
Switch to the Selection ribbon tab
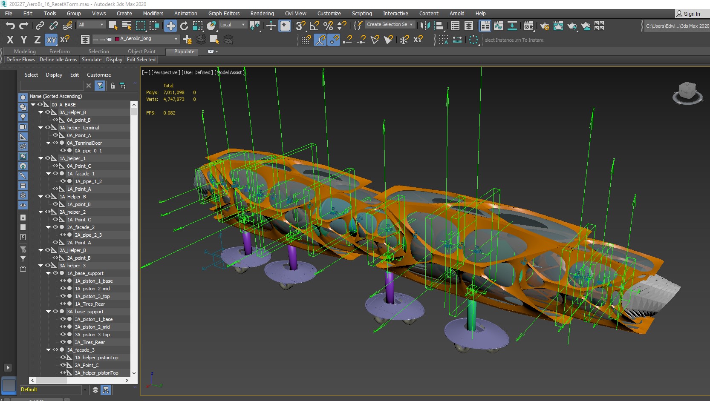coord(99,51)
